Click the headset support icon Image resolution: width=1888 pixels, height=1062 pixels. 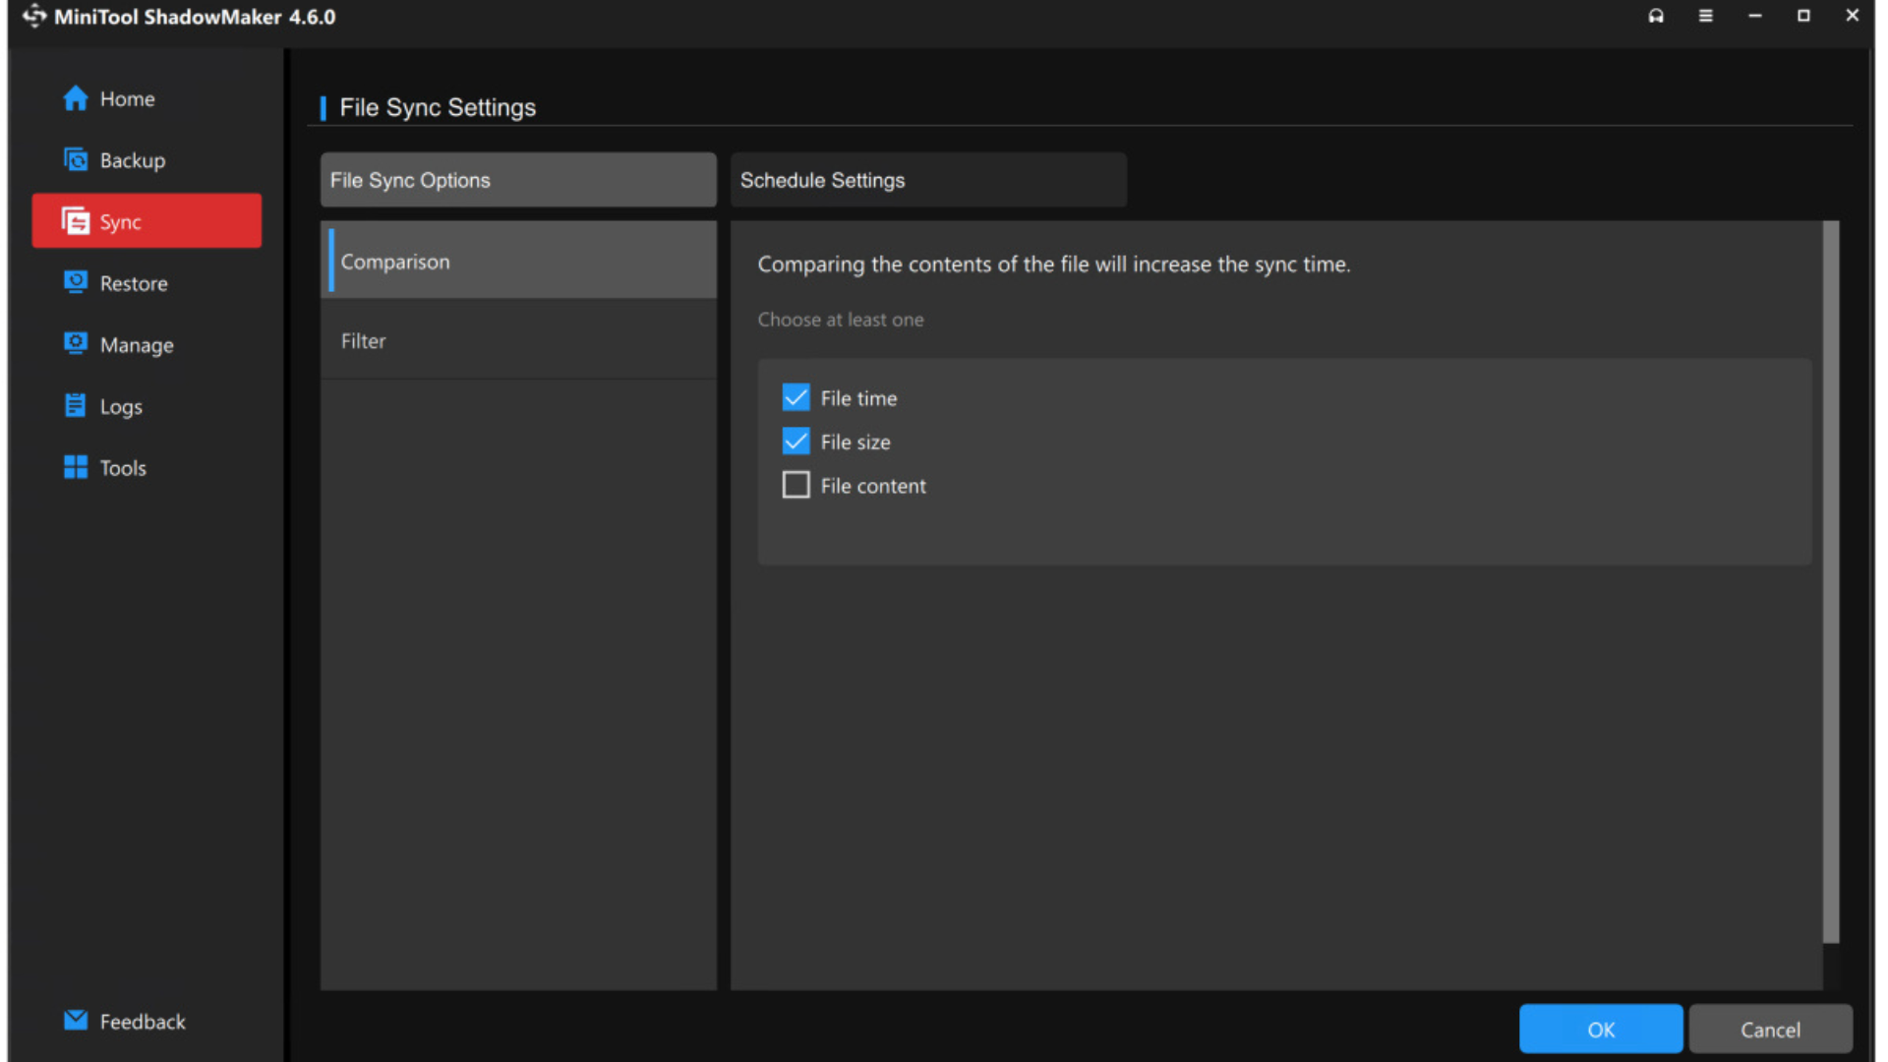1656,16
